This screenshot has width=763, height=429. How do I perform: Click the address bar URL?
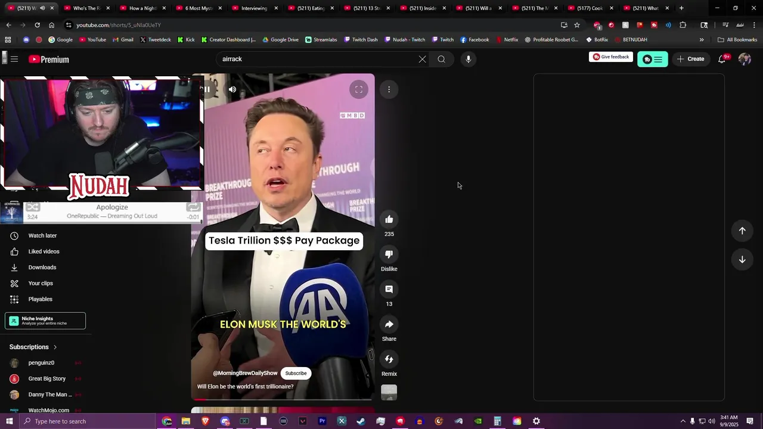(x=119, y=25)
